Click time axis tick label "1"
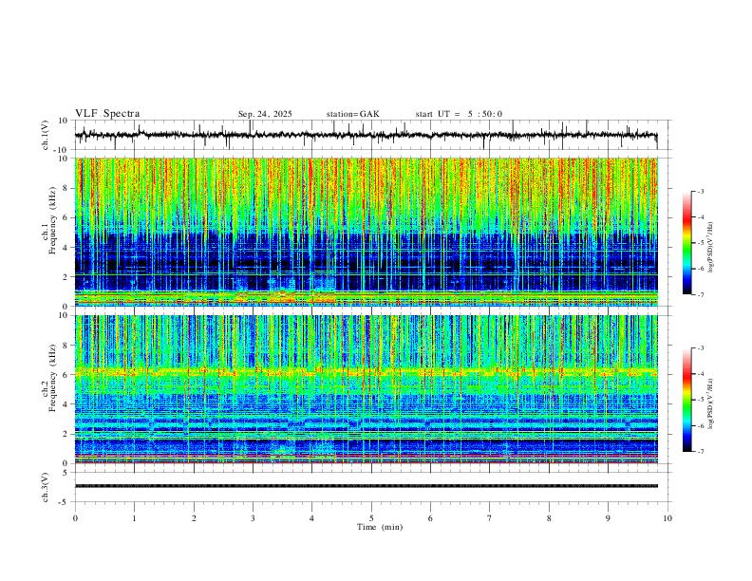The image size is (752, 581). (x=134, y=518)
